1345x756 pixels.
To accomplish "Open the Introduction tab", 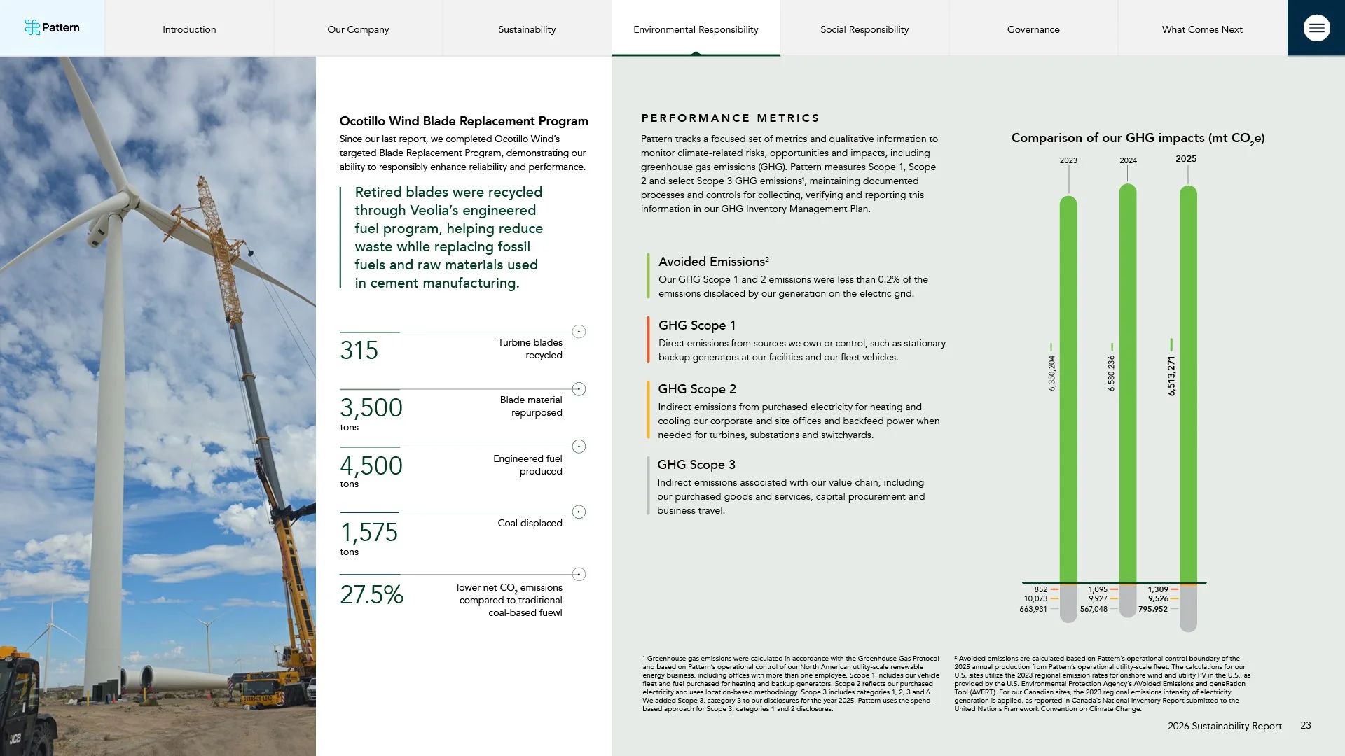I will click(189, 29).
